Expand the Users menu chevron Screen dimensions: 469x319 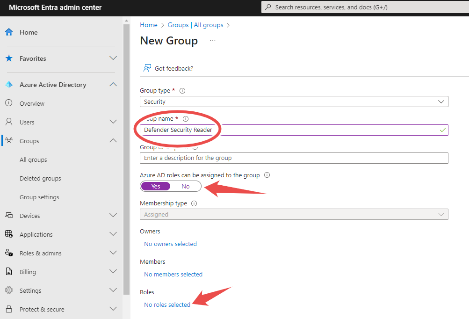click(x=113, y=122)
